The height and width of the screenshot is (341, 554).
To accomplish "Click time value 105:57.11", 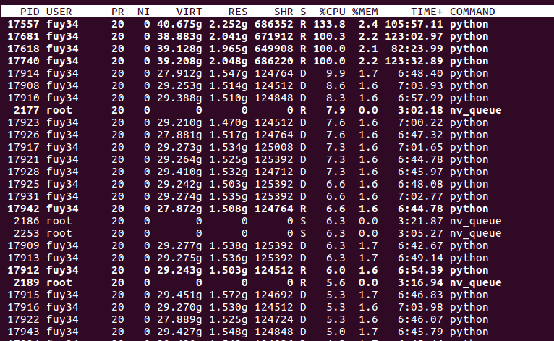I will (x=414, y=24).
